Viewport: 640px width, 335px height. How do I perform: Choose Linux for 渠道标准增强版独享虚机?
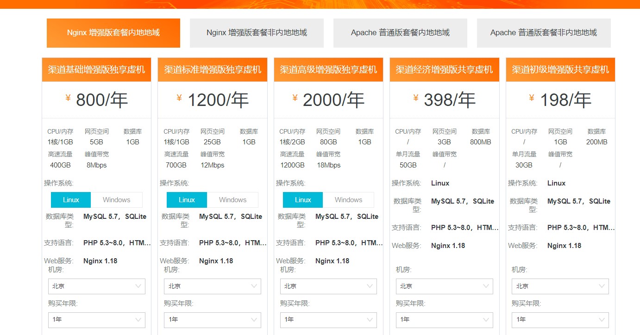pyautogui.click(x=187, y=200)
